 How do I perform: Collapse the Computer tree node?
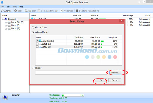(3, 19)
